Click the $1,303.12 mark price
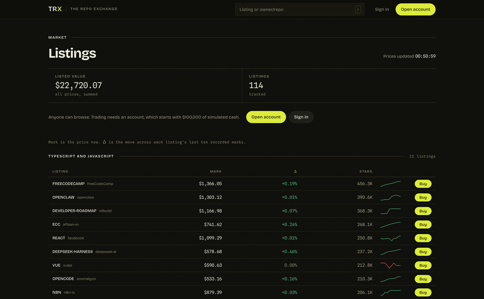This screenshot has width=484, height=299. [210, 197]
